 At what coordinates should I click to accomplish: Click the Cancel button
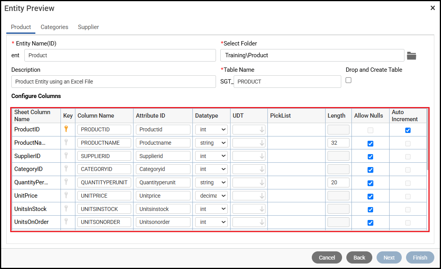tap(327, 258)
